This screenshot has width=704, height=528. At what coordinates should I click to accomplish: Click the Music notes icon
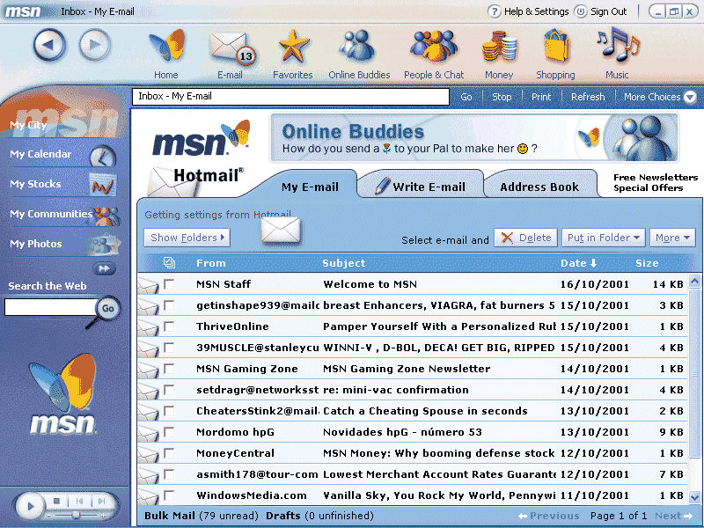(616, 48)
